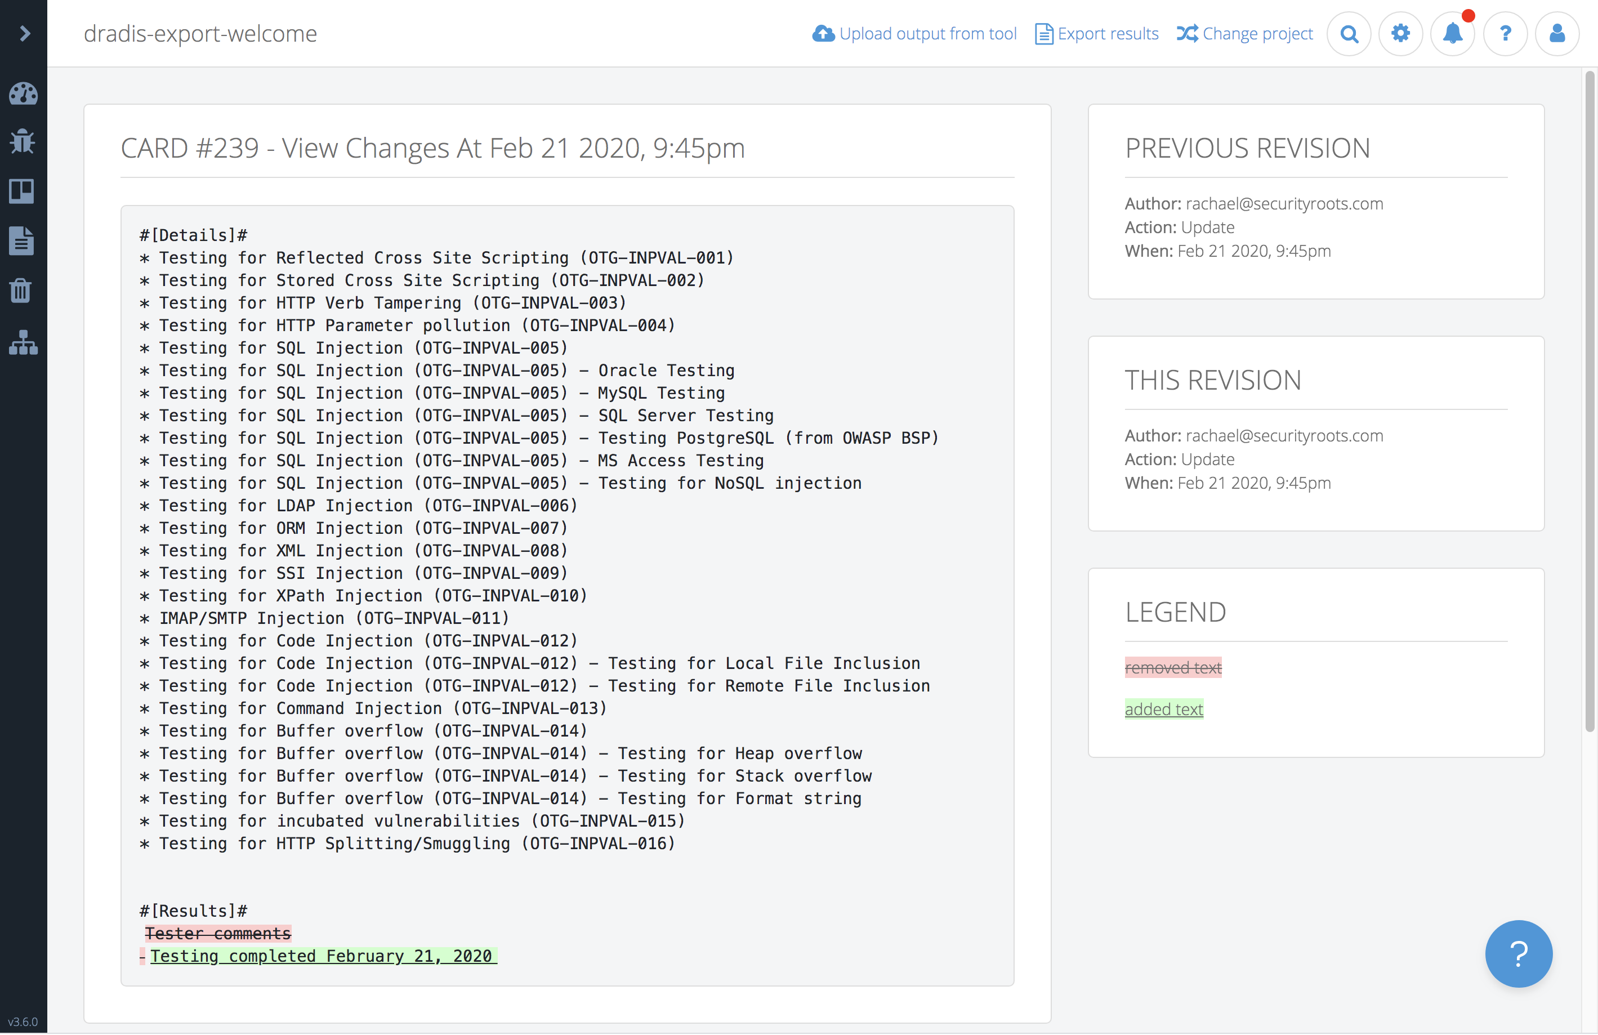Click the LEGEND heading
1598x1035 pixels.
(x=1176, y=612)
